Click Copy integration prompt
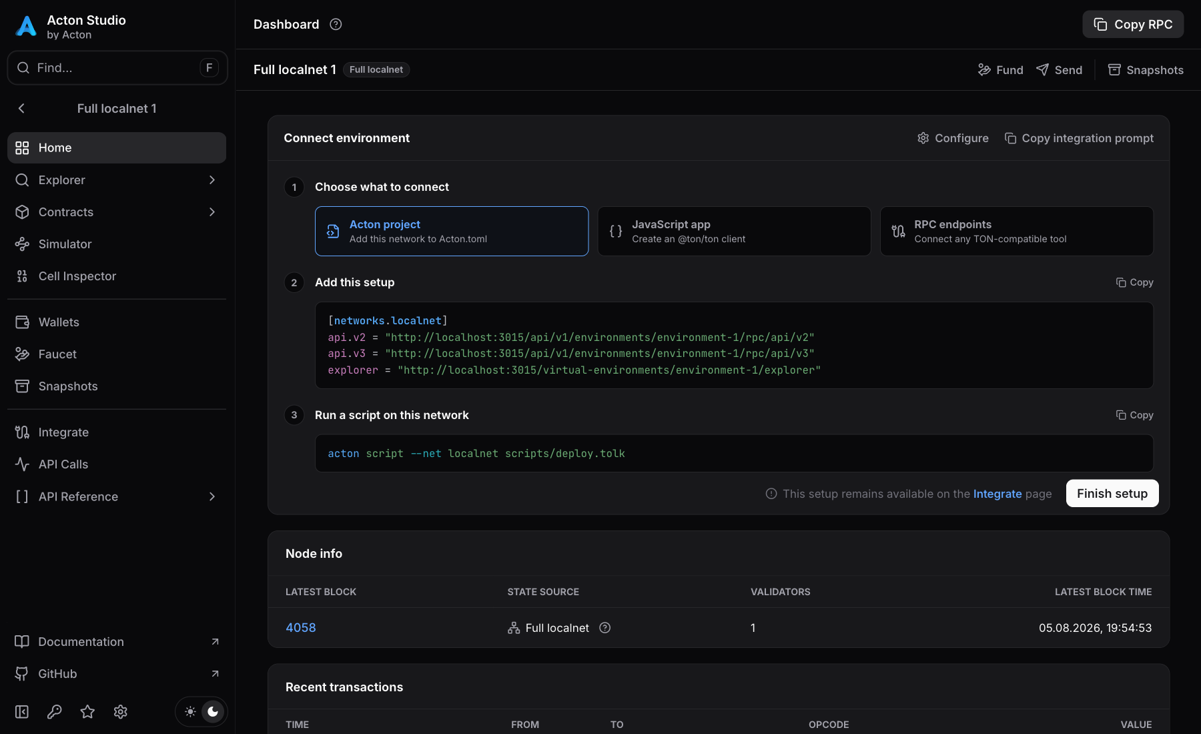The image size is (1201, 734). (x=1079, y=138)
